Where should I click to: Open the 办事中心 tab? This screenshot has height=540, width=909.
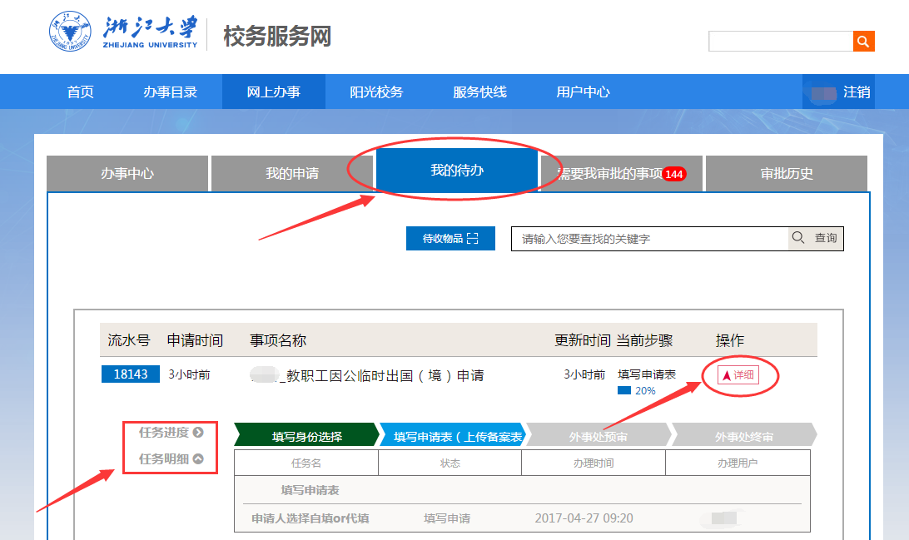(127, 174)
